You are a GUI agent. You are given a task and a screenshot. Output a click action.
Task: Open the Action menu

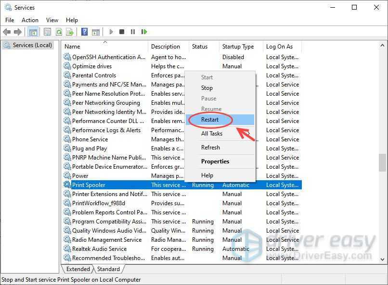pos(30,20)
